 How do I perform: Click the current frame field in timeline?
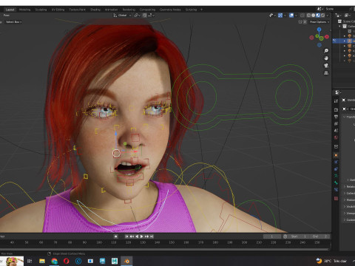[272, 236]
